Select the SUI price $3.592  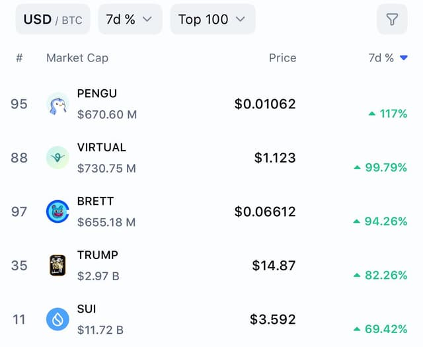pos(273,319)
